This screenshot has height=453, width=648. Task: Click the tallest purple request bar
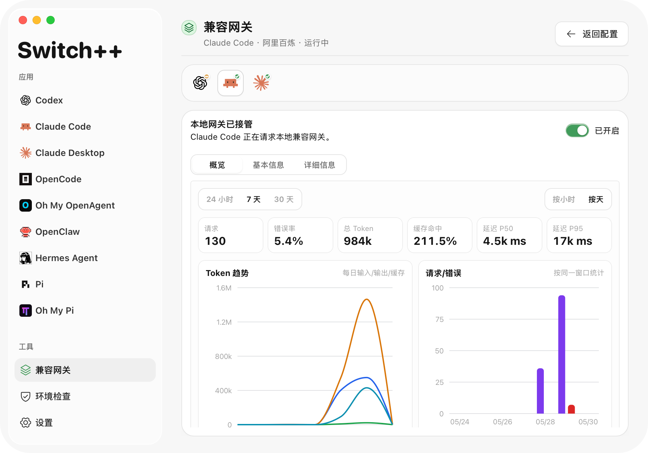pyautogui.click(x=561, y=354)
